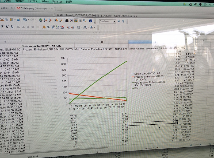Apply percent number format

[x=48, y=27]
